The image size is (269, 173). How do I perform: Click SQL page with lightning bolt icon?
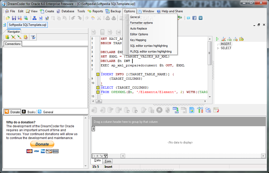[47, 18]
